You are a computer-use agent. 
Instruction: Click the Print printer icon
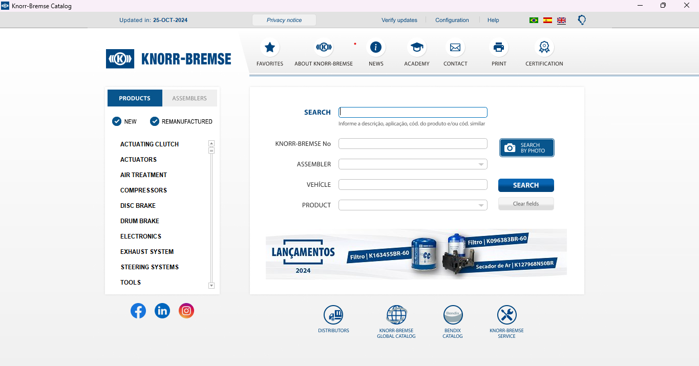coord(499,48)
